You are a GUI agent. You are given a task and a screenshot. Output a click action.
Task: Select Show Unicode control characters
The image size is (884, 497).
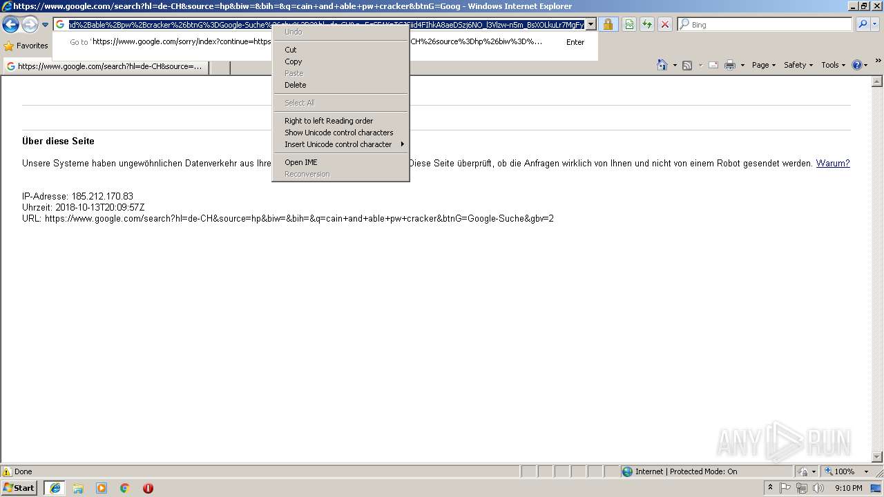pos(340,133)
